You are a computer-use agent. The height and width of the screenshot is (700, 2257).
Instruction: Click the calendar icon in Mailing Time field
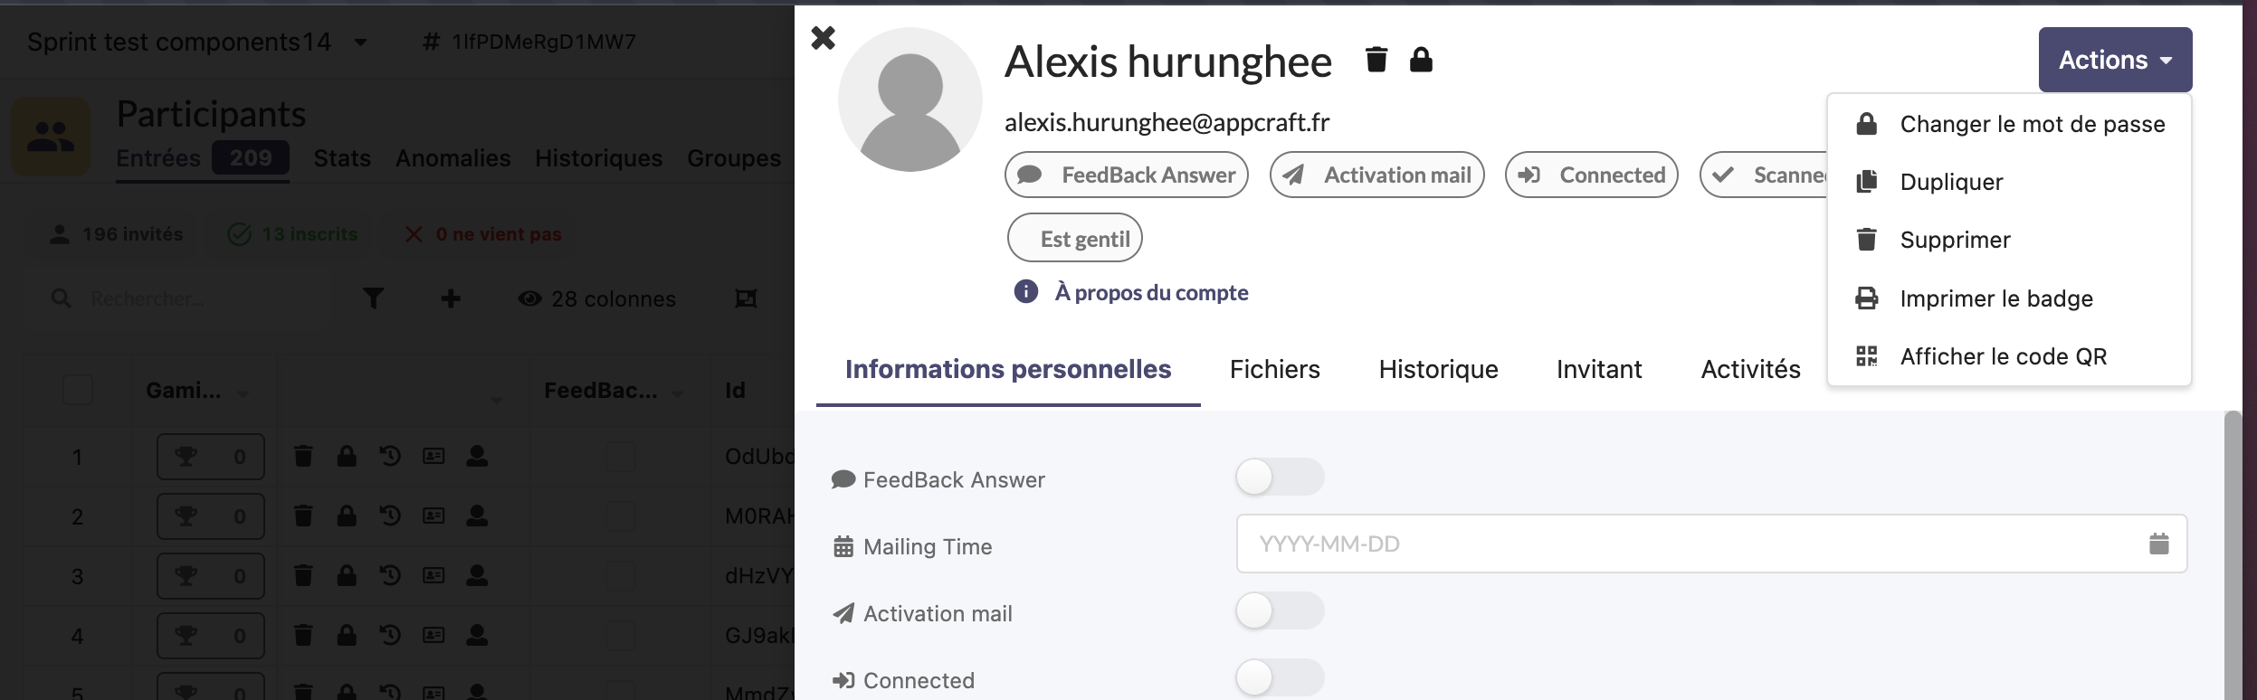(2158, 544)
